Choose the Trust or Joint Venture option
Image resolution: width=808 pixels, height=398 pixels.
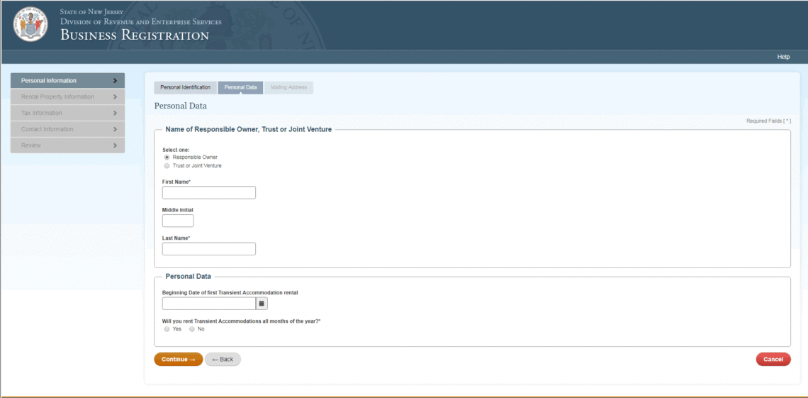pyautogui.click(x=167, y=165)
